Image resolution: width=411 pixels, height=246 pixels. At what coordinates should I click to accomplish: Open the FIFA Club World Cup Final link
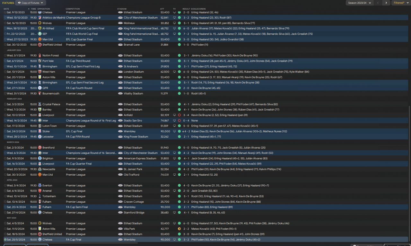[x=82, y=34]
